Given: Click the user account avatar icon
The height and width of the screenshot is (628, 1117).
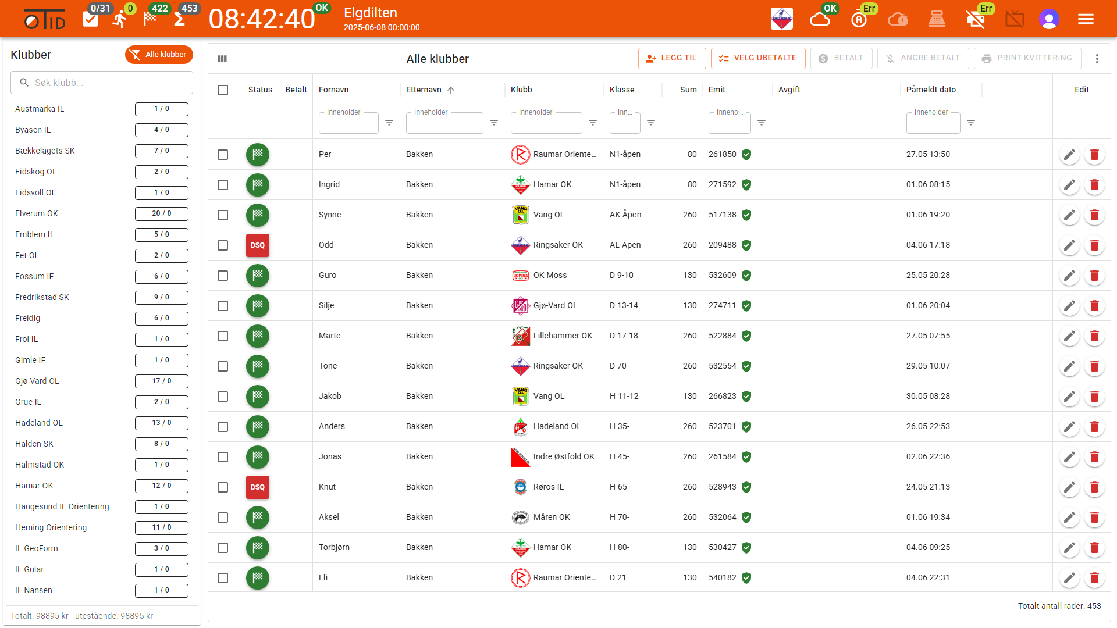Looking at the screenshot, I should coord(1049,19).
